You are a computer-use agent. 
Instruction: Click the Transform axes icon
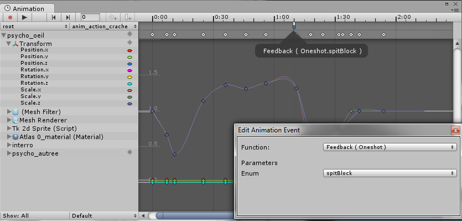tap(15, 44)
